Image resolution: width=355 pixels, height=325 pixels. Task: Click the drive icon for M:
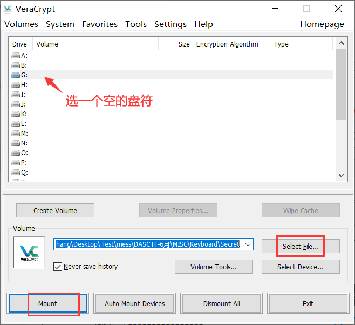coord(16,134)
